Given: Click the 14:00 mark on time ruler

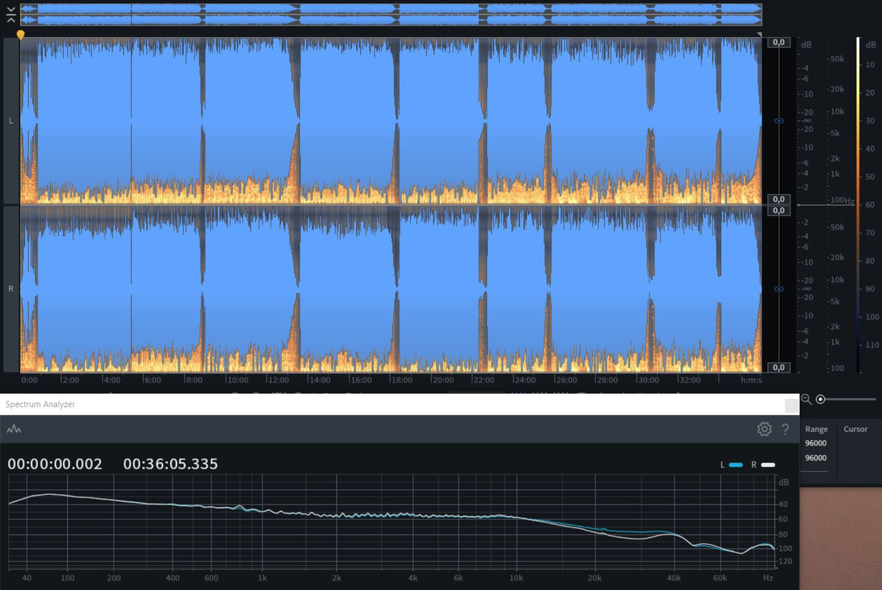Looking at the screenshot, I should pos(319,381).
